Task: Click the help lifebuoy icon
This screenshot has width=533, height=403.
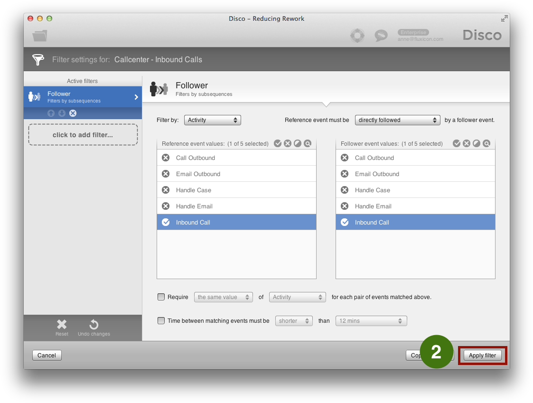Action: pyautogui.click(x=357, y=35)
